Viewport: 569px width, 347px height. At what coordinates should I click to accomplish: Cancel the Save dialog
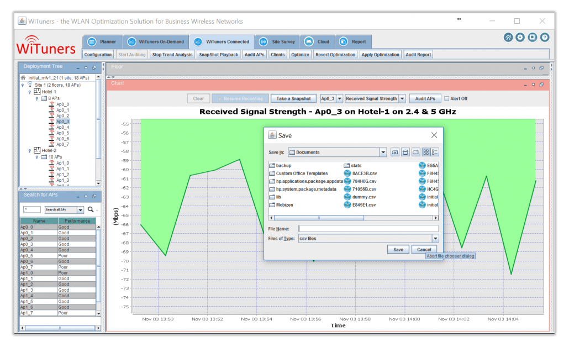point(424,250)
